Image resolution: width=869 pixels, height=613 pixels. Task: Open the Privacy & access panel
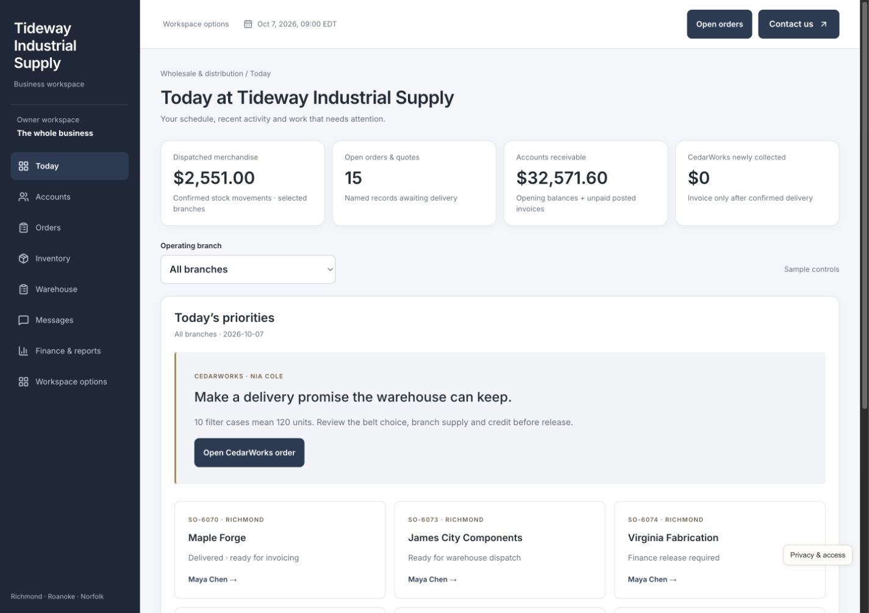click(818, 555)
